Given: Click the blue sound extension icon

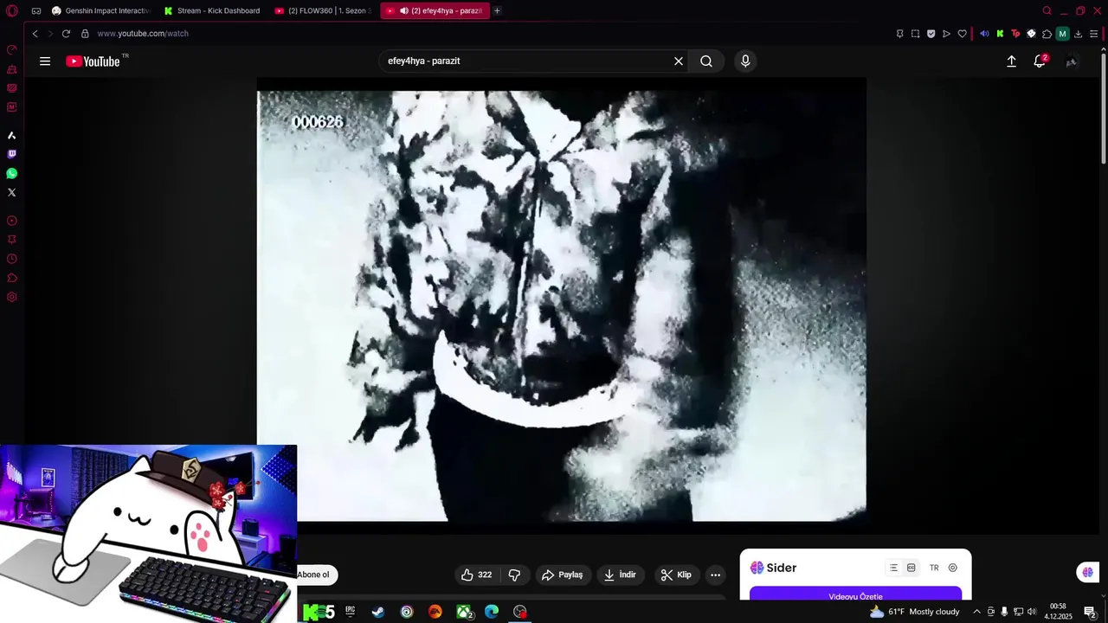Looking at the screenshot, I should (x=984, y=34).
